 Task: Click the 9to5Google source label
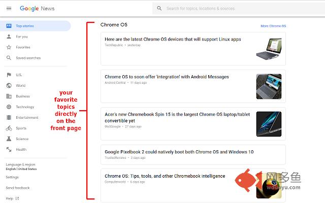(113, 126)
